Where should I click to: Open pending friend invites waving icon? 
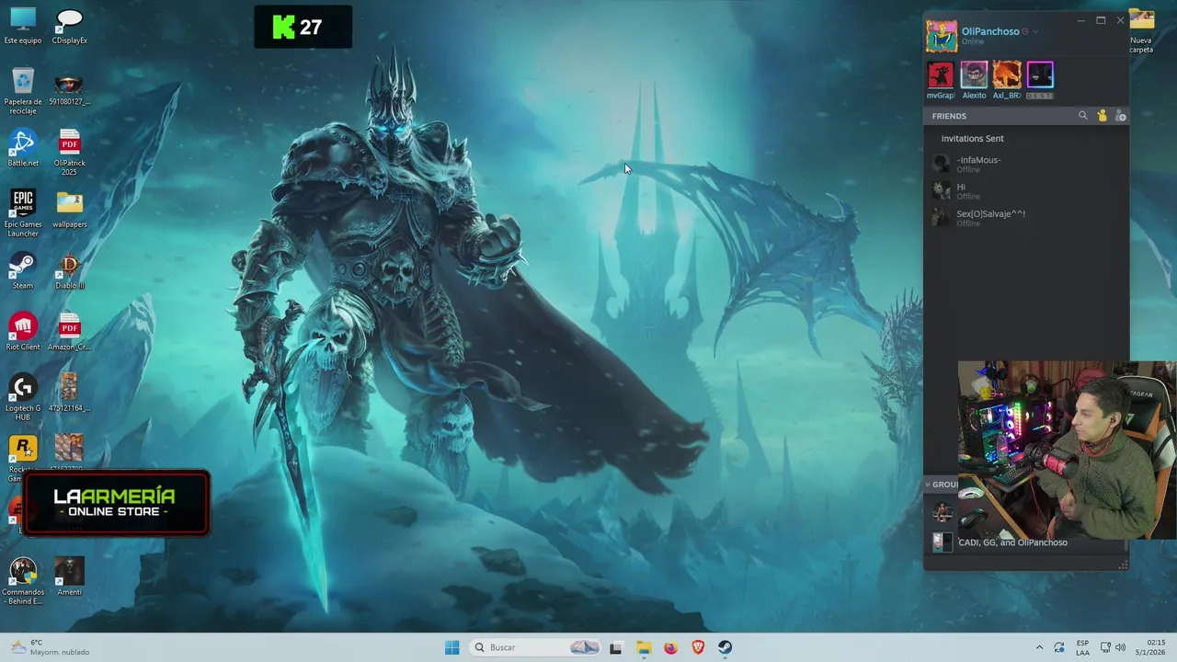(1102, 116)
